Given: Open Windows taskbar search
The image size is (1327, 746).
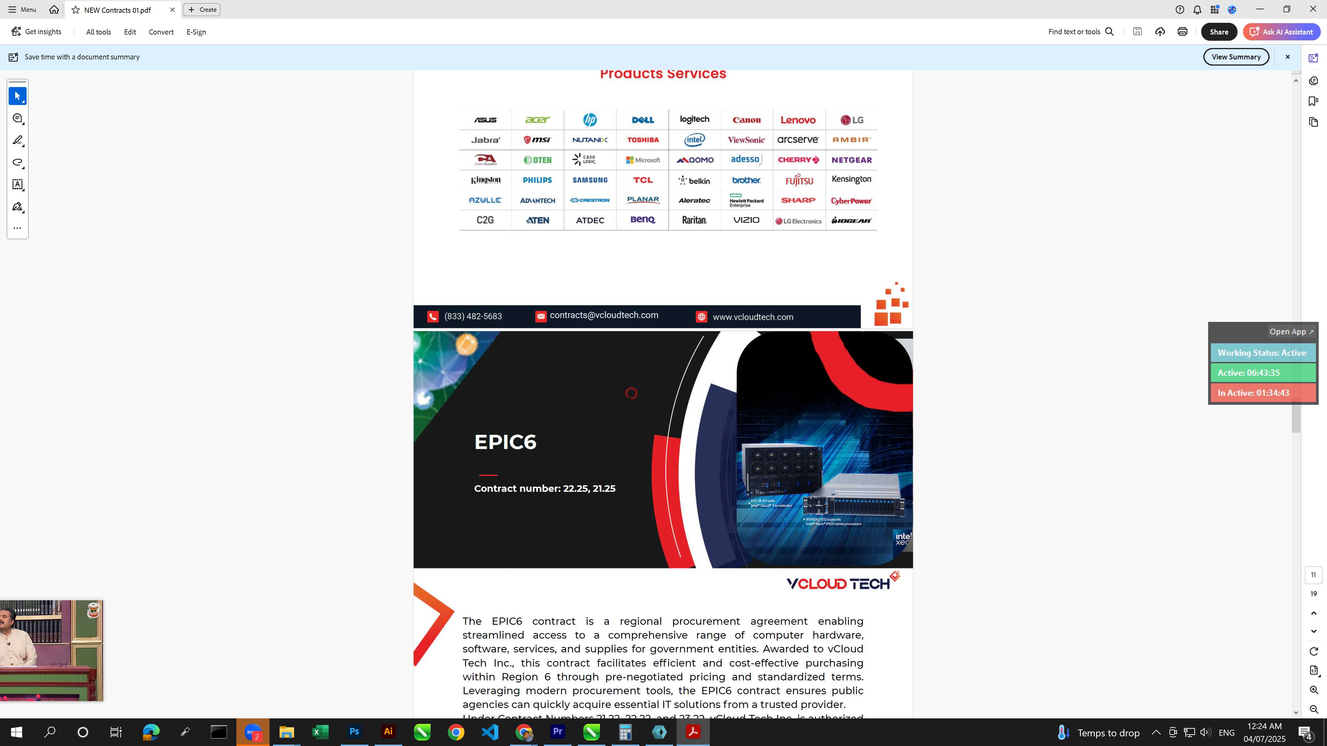Looking at the screenshot, I should pyautogui.click(x=50, y=732).
